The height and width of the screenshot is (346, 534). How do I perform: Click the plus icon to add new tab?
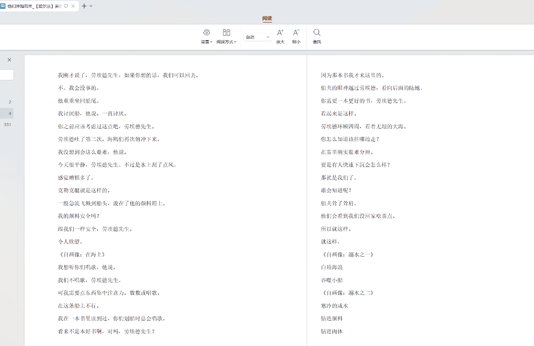pyautogui.click(x=84, y=6)
